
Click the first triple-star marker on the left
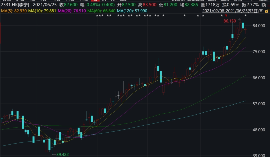(x=100, y=16)
